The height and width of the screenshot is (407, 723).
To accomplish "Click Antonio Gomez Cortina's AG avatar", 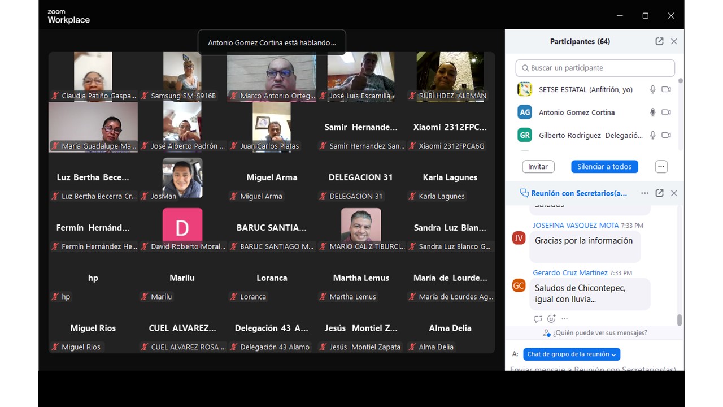I will pos(525,112).
